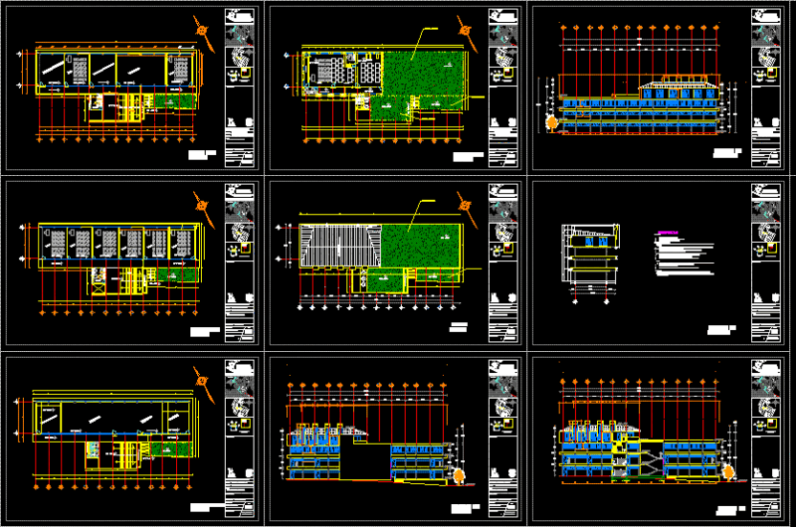Click the magenta heading above the notes list

[x=668, y=233]
